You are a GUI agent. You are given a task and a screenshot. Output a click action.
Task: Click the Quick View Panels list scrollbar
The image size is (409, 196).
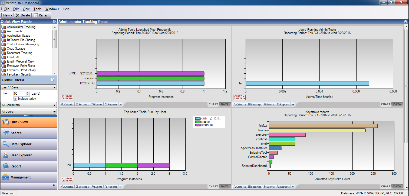click(55, 50)
